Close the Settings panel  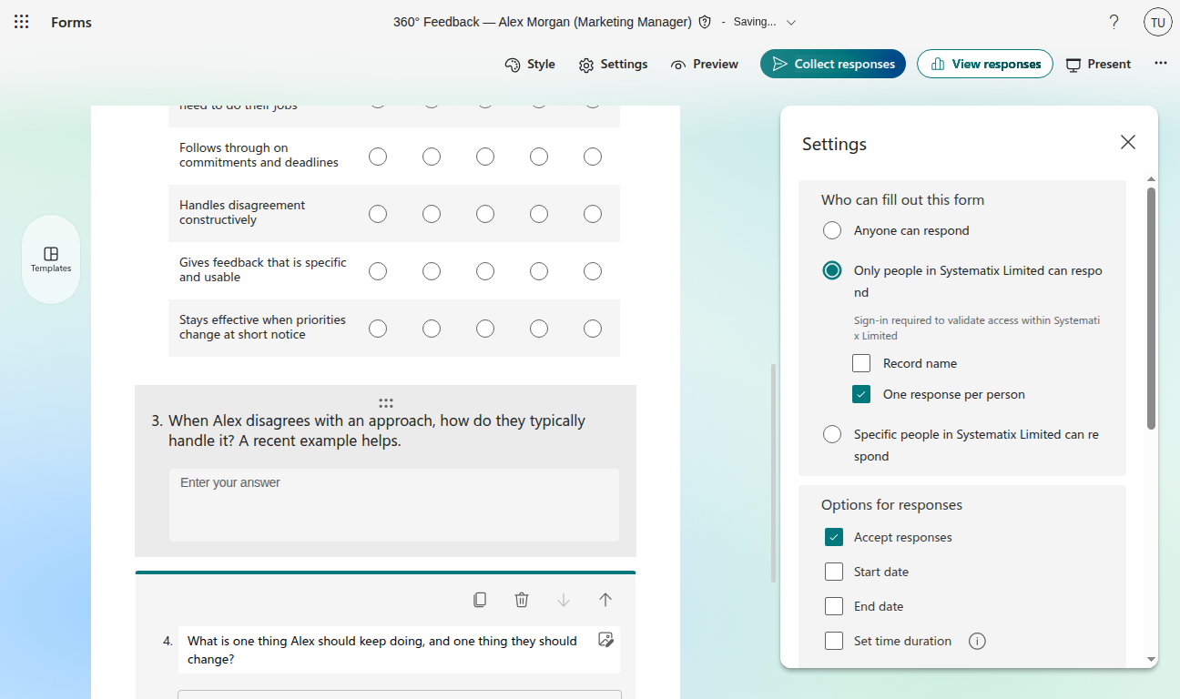(x=1128, y=142)
